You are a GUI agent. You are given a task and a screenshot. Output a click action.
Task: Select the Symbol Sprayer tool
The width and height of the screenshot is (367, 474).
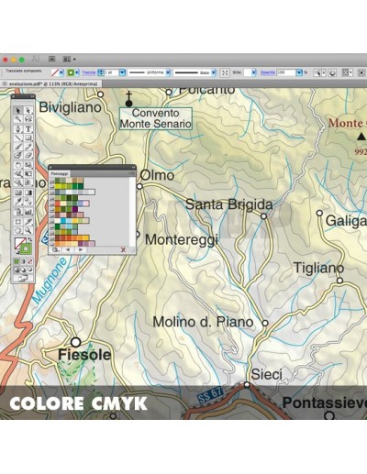pos(18,212)
